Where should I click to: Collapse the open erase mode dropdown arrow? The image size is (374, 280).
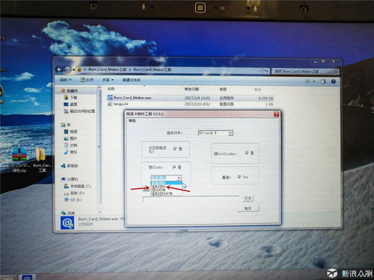click(x=179, y=178)
